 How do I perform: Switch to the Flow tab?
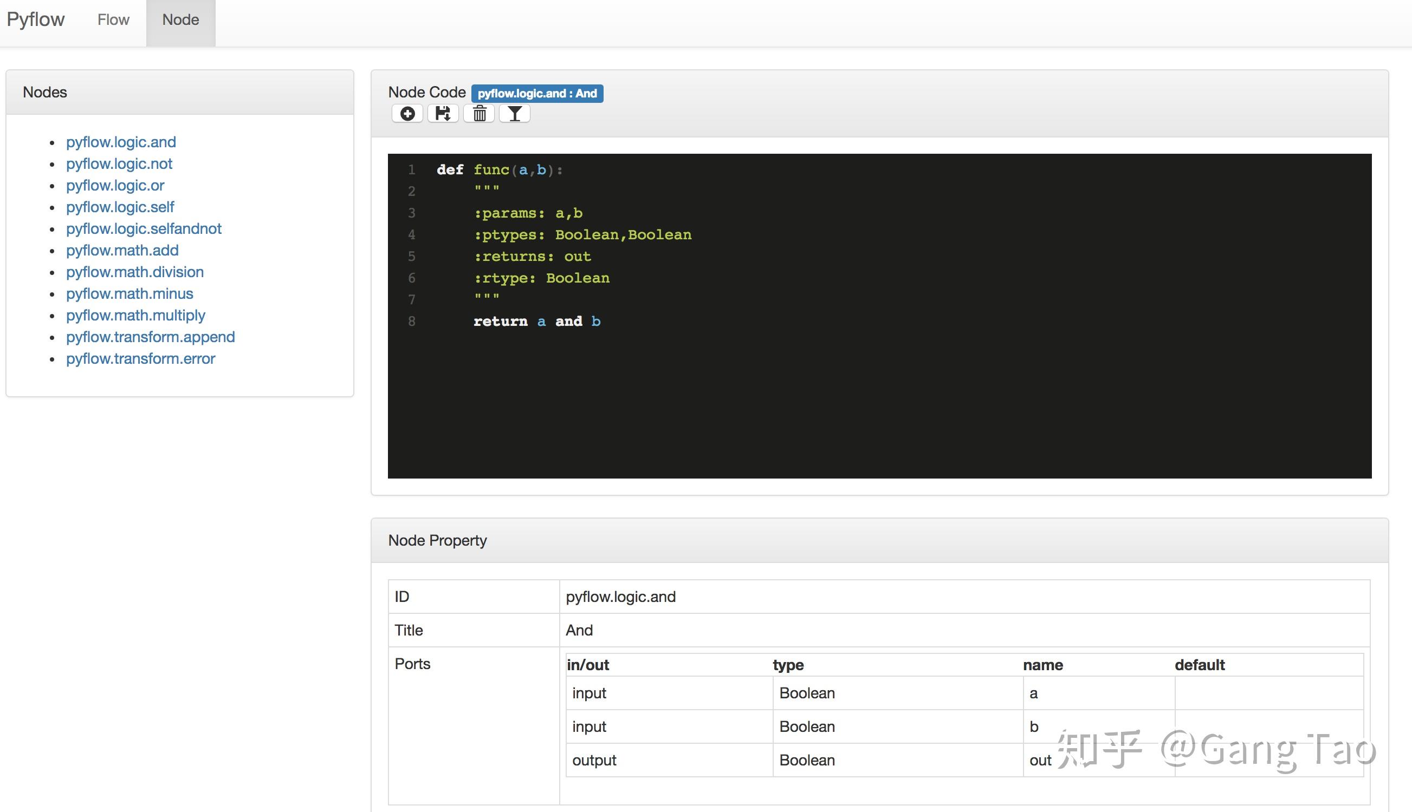pyautogui.click(x=113, y=20)
